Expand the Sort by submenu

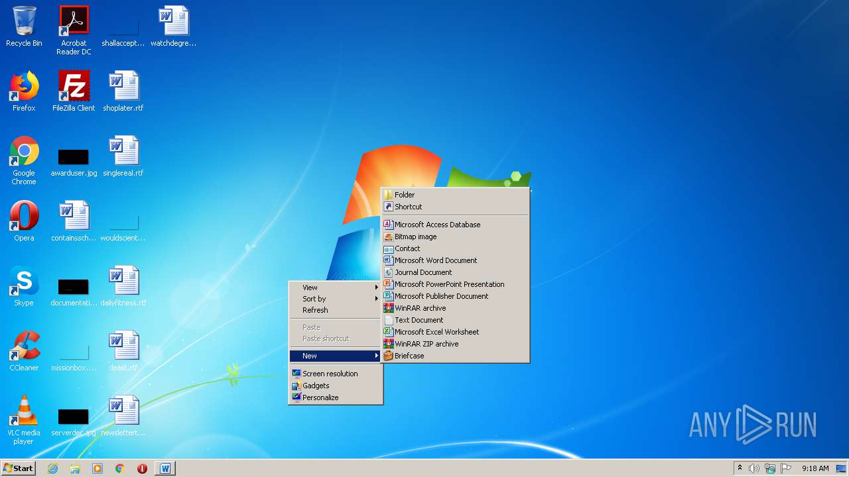pyautogui.click(x=336, y=299)
